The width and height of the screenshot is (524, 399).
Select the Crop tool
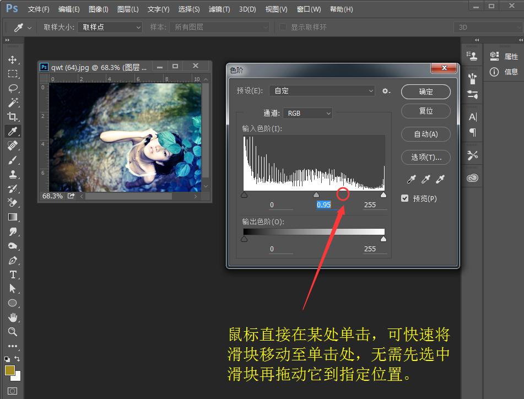[x=13, y=117]
